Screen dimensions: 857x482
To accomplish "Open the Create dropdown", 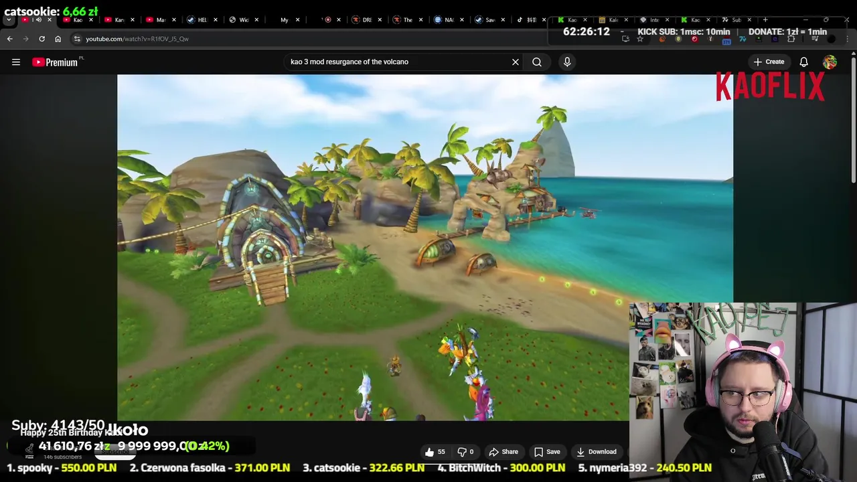I will click(x=769, y=62).
